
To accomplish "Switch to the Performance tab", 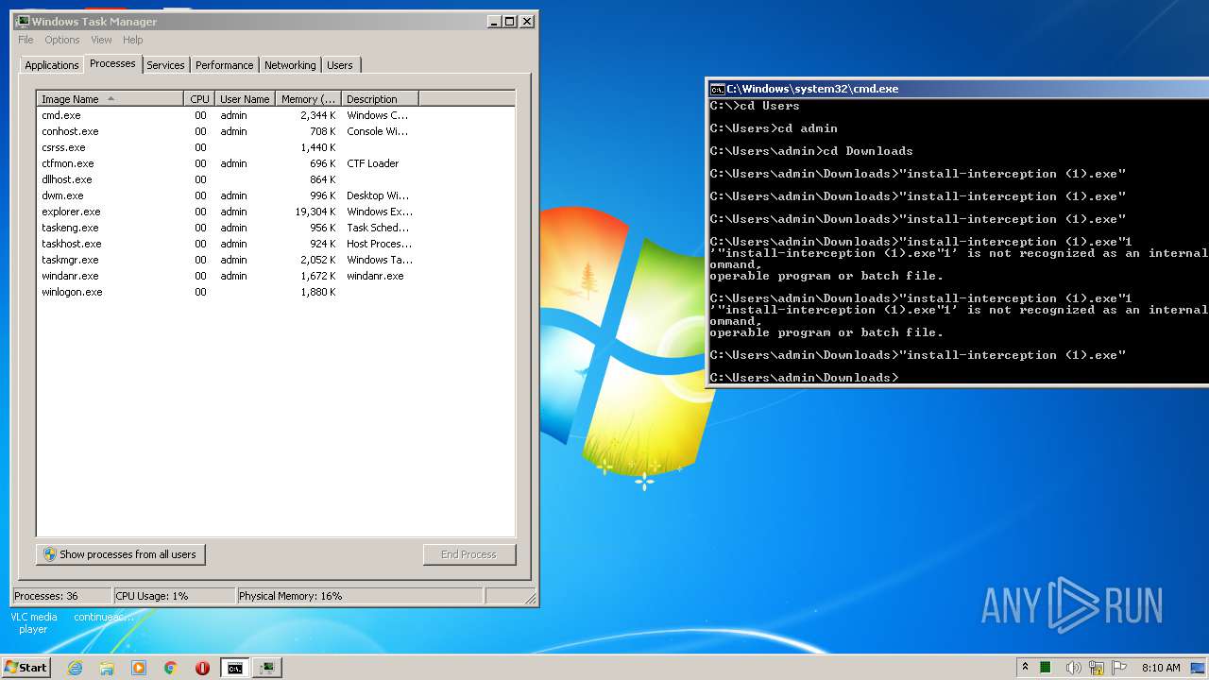I will (x=225, y=65).
